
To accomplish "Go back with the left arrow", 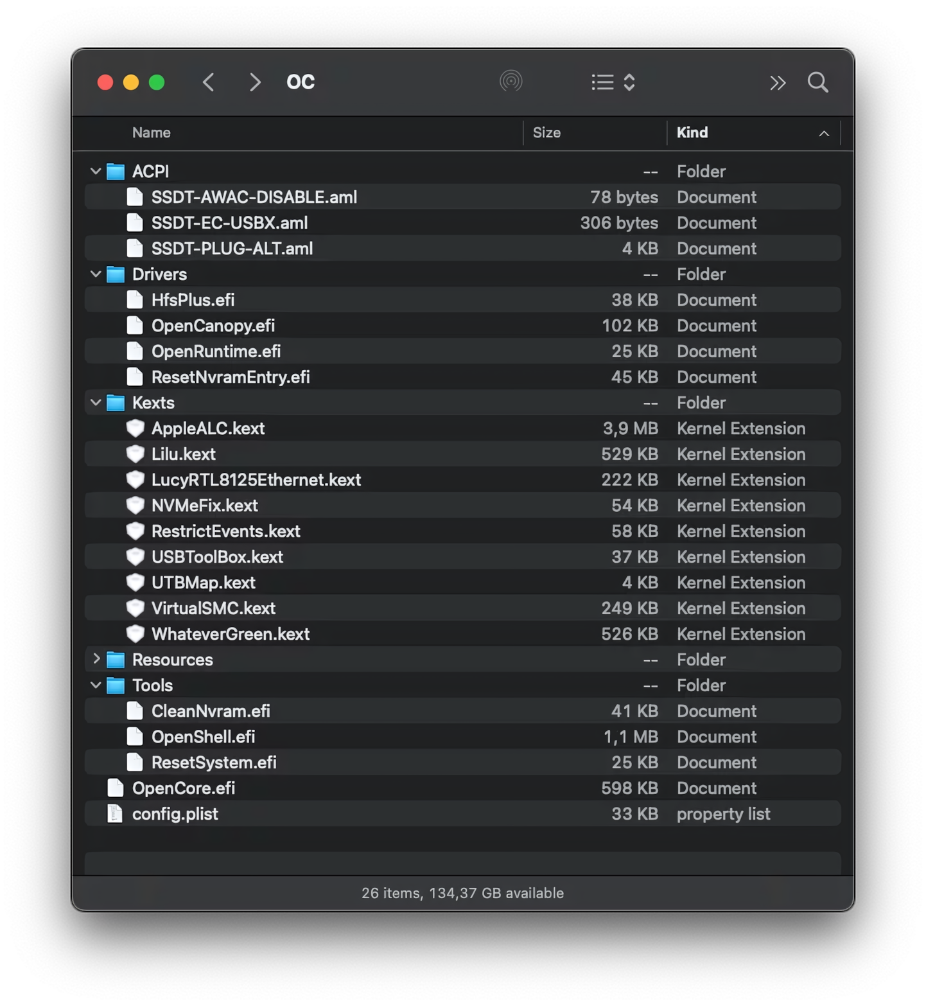I will pyautogui.click(x=209, y=82).
